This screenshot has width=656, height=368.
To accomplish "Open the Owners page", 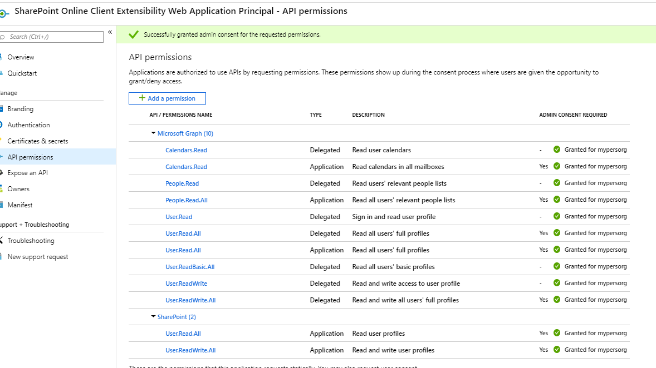I will tap(18, 188).
